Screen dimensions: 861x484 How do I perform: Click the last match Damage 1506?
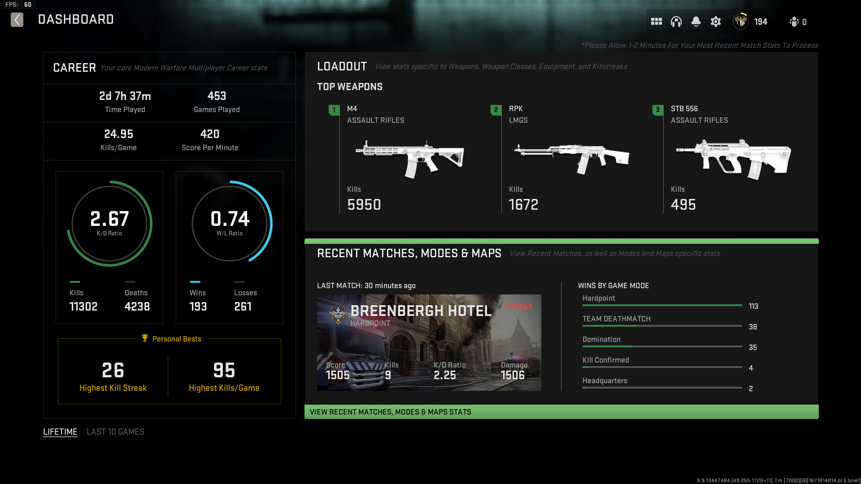point(513,376)
